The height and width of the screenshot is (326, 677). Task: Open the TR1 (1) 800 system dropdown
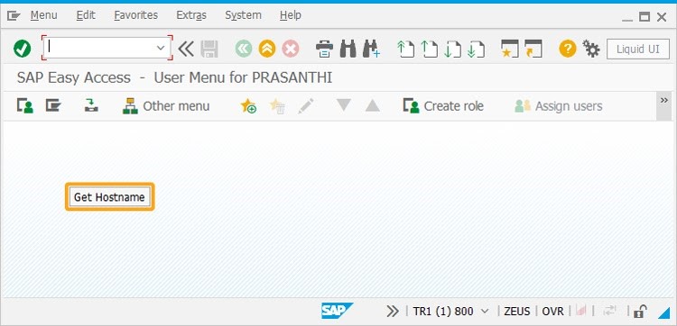[x=485, y=311]
